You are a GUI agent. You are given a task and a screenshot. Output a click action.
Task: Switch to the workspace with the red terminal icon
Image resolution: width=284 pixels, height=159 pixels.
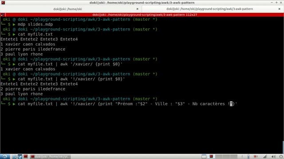(x=211, y=156)
